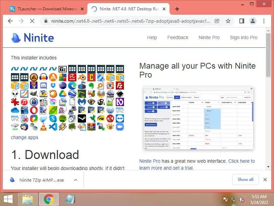Screen dimensions: 274x206
Task: Open a new browser tab
Action: (x=177, y=9)
